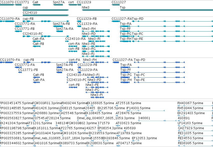Select Tsp-PE protein label
The width and height of the screenshot is (213, 147).
139,80
